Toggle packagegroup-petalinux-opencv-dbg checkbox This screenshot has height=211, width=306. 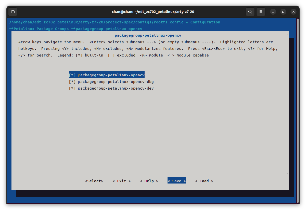click(x=72, y=82)
